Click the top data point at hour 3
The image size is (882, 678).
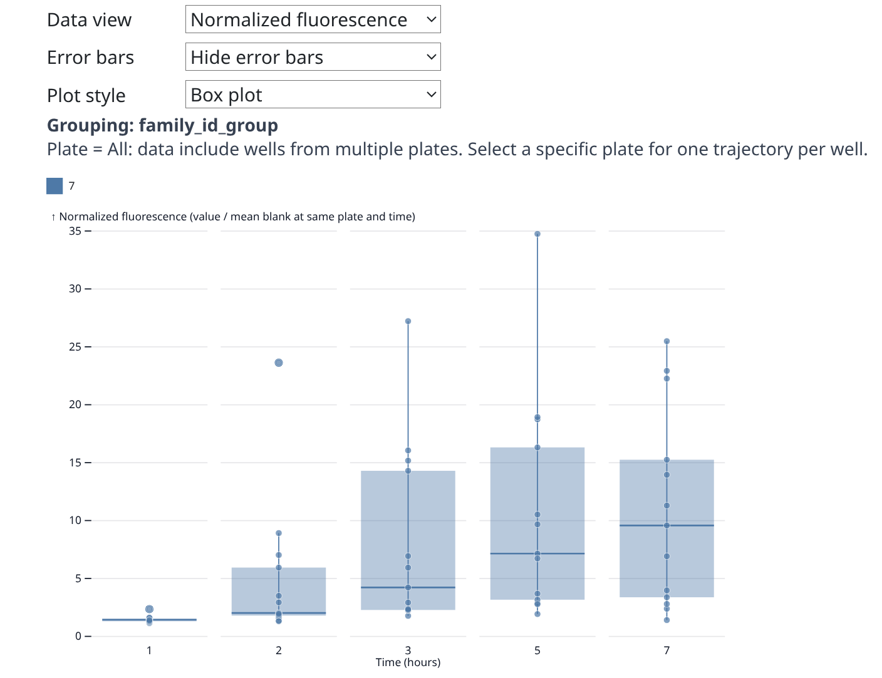(x=408, y=321)
